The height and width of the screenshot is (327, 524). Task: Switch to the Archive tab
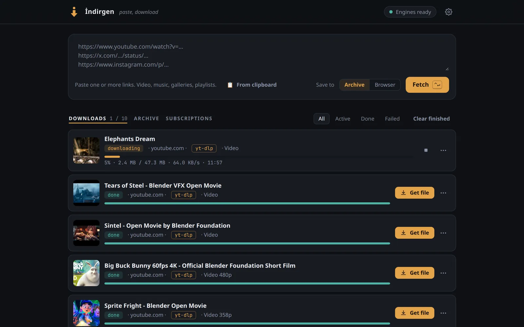click(x=146, y=118)
